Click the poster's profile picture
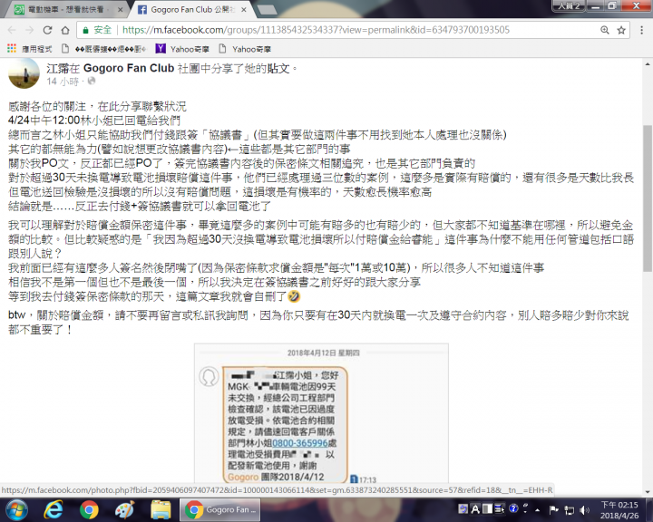The image size is (653, 522). pyautogui.click(x=24, y=73)
